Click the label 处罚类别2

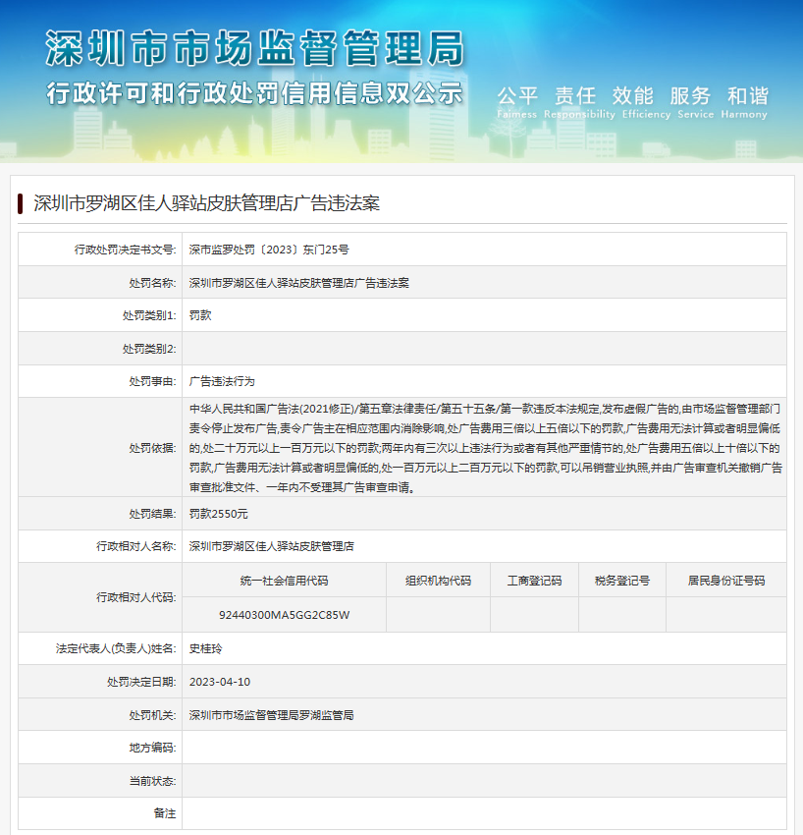click(x=149, y=349)
